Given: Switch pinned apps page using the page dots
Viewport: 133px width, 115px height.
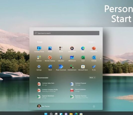Looking at the screenshot, I should [x=101, y=59].
